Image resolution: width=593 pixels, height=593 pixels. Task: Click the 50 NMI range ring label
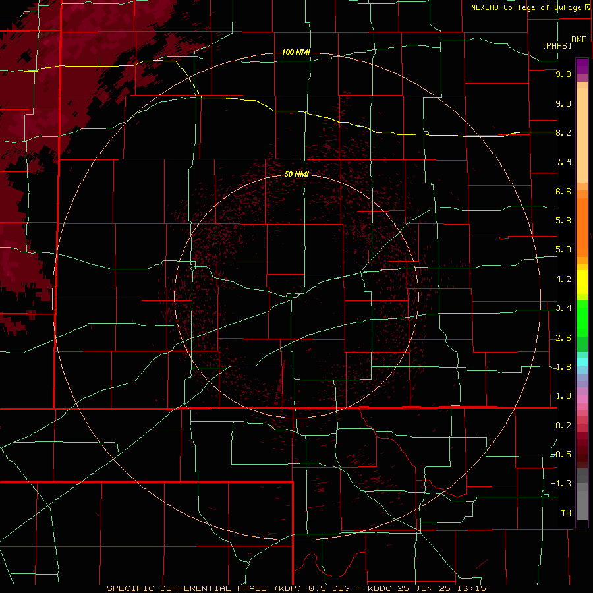click(296, 174)
